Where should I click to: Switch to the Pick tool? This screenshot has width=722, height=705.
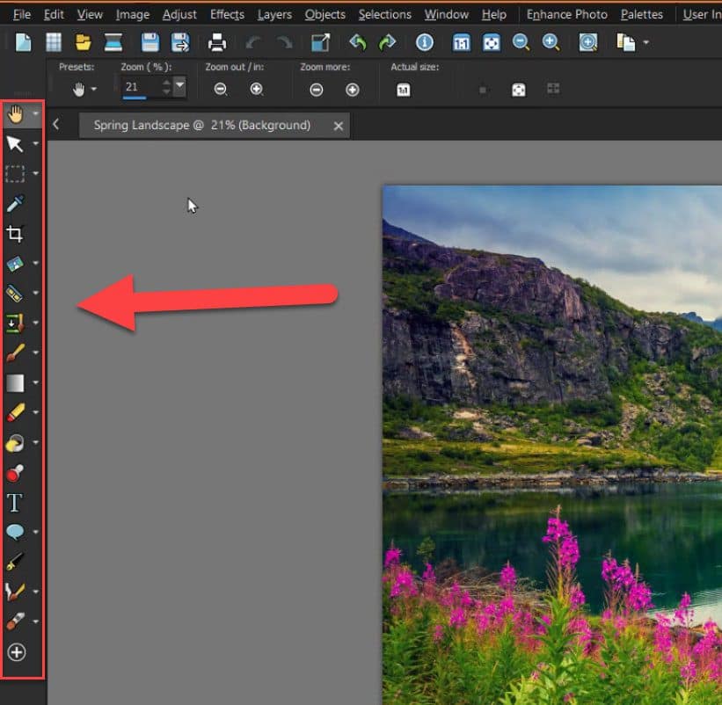tap(15, 144)
